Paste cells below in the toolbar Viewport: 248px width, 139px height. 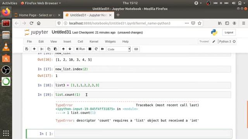pyautogui.click(x=55, y=49)
